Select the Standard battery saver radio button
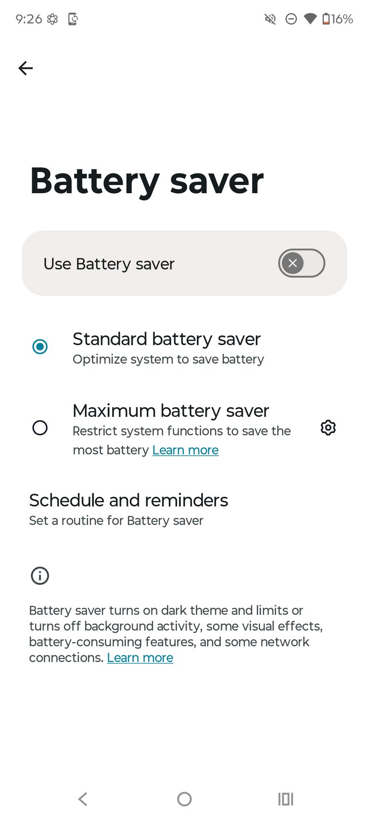 (x=40, y=346)
